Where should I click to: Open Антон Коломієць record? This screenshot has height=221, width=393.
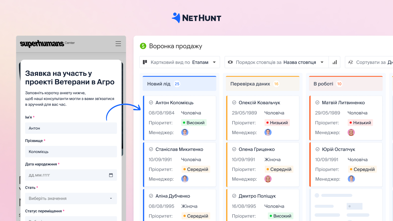coord(175,103)
